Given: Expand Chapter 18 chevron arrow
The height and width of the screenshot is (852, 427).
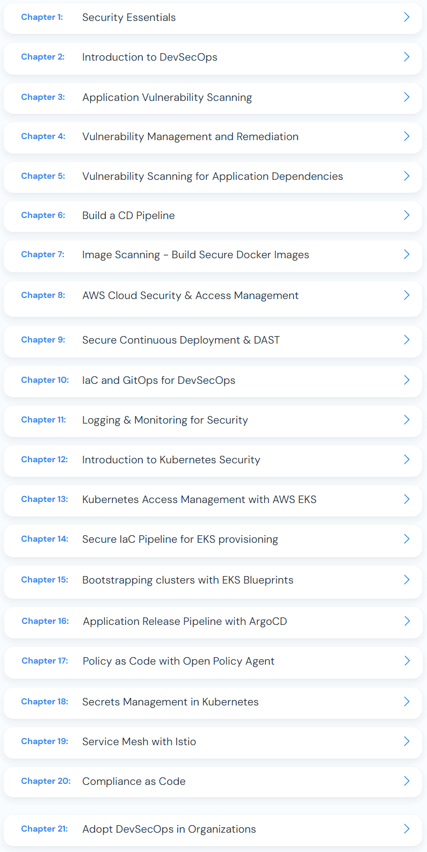Looking at the screenshot, I should [407, 702].
